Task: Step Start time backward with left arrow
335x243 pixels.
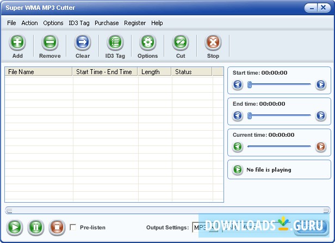Action: [237, 84]
